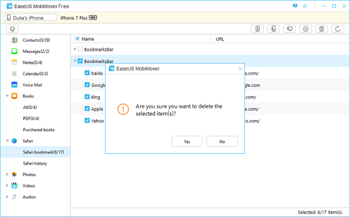Screen dimensions: 350x217
Task: Open the feedback chat icon in title bar
Action: [295, 6]
